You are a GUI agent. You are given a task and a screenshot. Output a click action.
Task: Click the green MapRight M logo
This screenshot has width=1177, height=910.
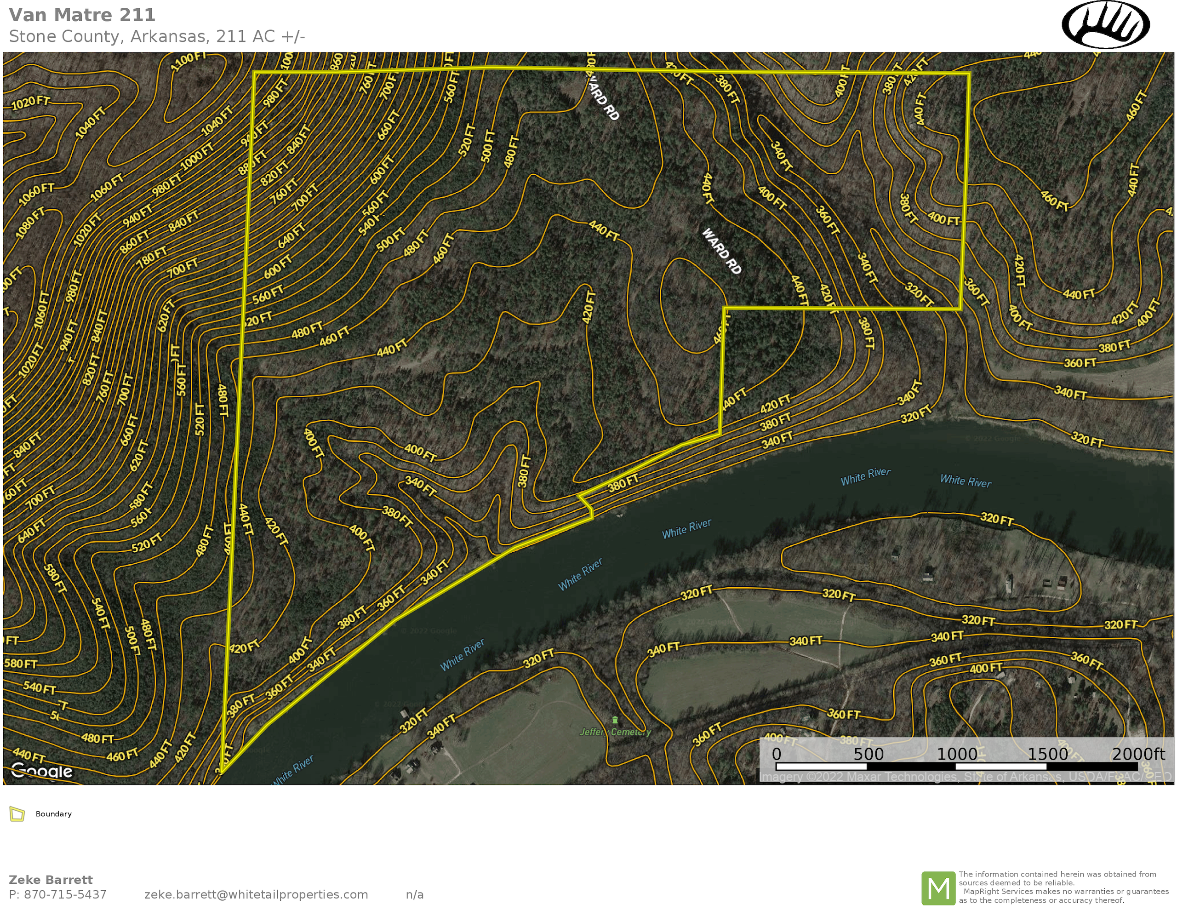pos(938,888)
